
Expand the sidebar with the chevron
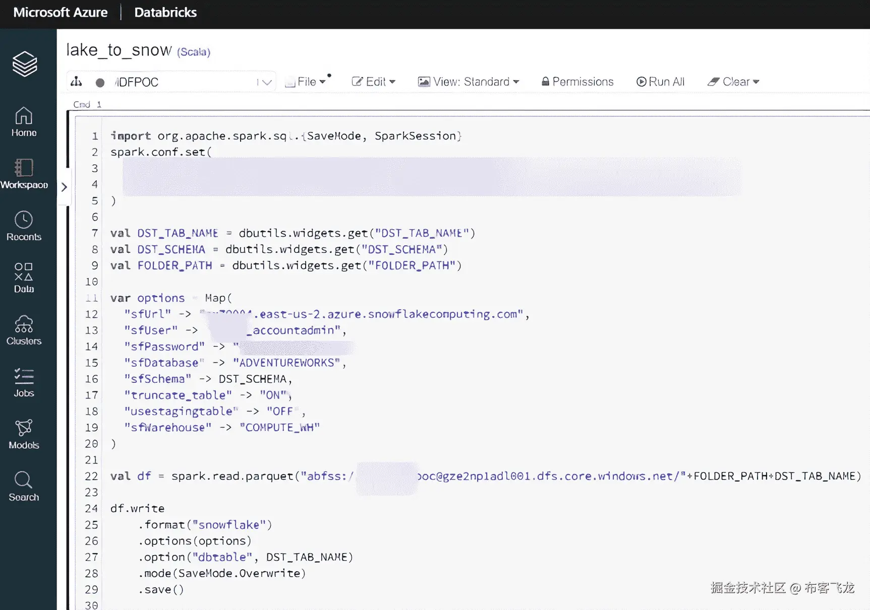tap(64, 187)
